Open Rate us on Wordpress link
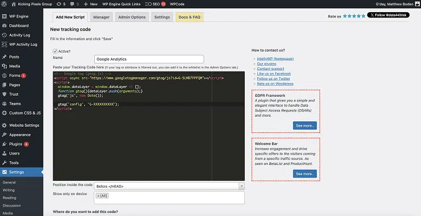 275,84
